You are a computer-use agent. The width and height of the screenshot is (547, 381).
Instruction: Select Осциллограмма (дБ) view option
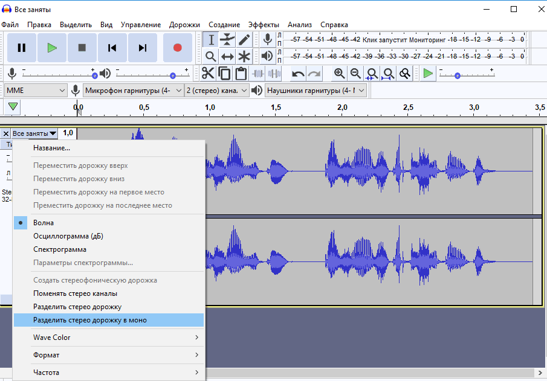pos(109,236)
